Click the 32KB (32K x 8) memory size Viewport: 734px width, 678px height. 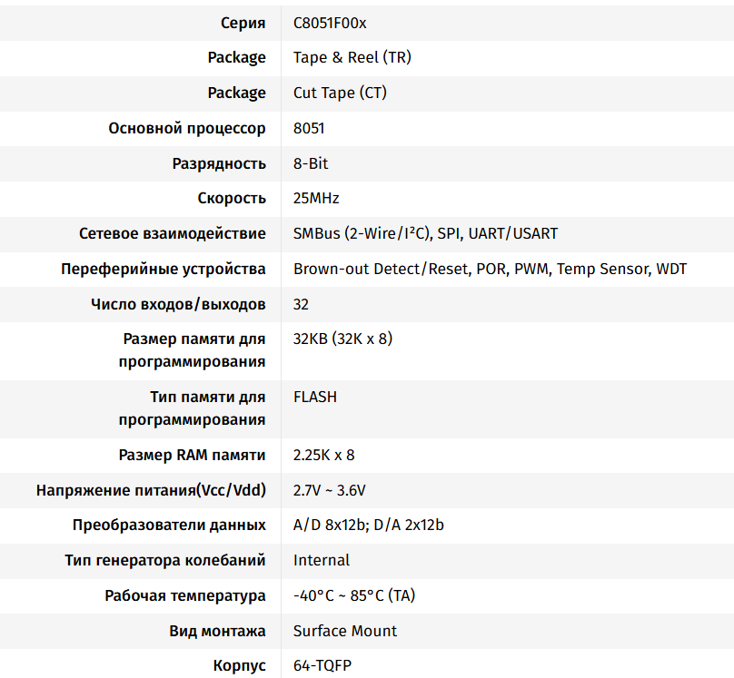(x=342, y=339)
